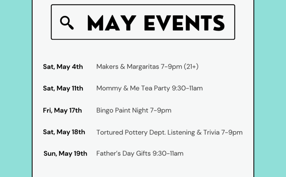Click inside the May Events search box border
This screenshot has height=177, width=286.
[143, 22]
